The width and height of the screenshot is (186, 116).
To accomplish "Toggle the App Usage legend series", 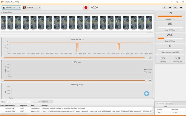I will pyautogui.click(x=147, y=71).
